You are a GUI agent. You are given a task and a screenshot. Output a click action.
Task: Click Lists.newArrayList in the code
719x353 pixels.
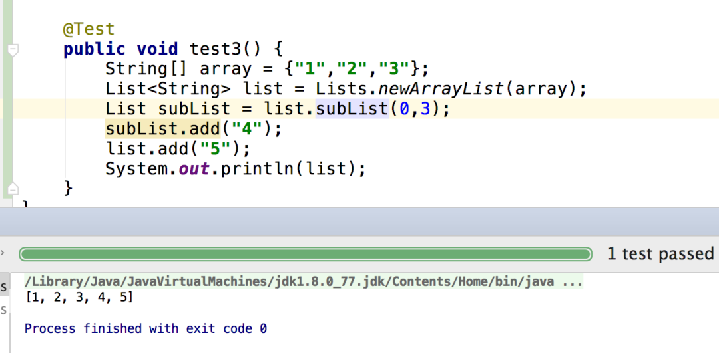[x=409, y=89]
